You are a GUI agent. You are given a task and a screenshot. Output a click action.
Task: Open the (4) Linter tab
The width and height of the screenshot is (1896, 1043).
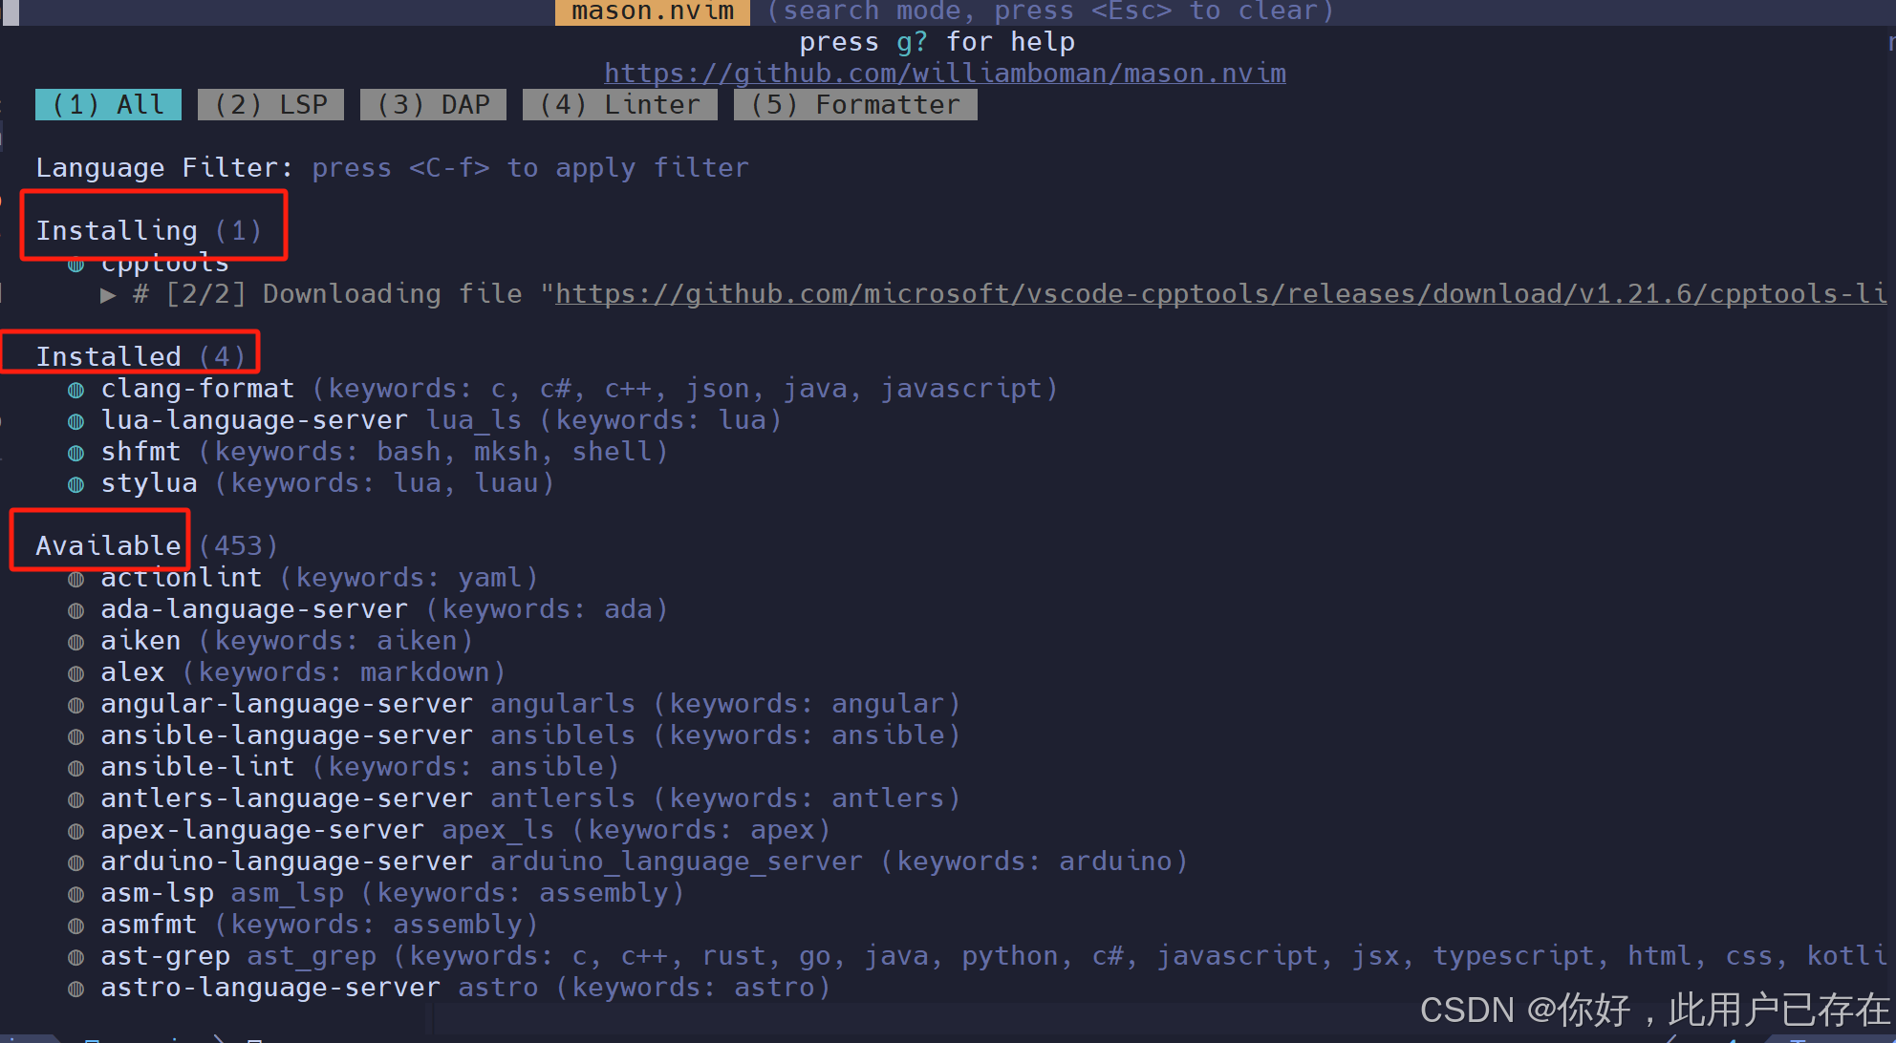click(619, 105)
